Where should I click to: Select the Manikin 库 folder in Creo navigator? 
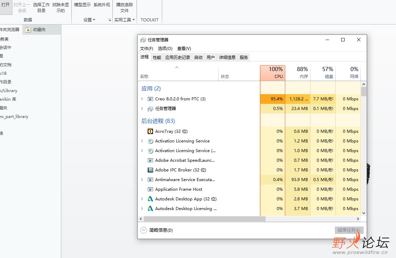pyautogui.click(x=8, y=99)
